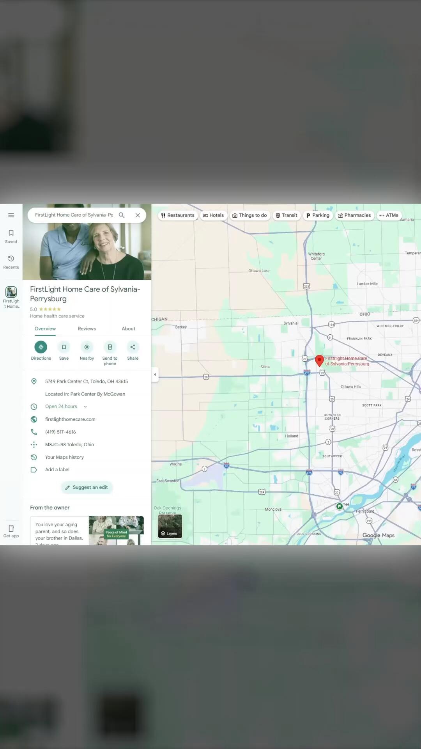This screenshot has height=749, width=421.
Task: Click the globe website icon
Action: coord(34,419)
